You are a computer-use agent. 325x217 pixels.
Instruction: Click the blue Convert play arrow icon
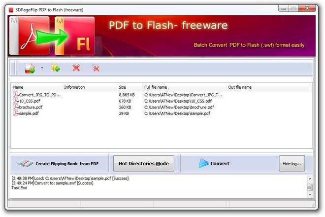point(203,163)
